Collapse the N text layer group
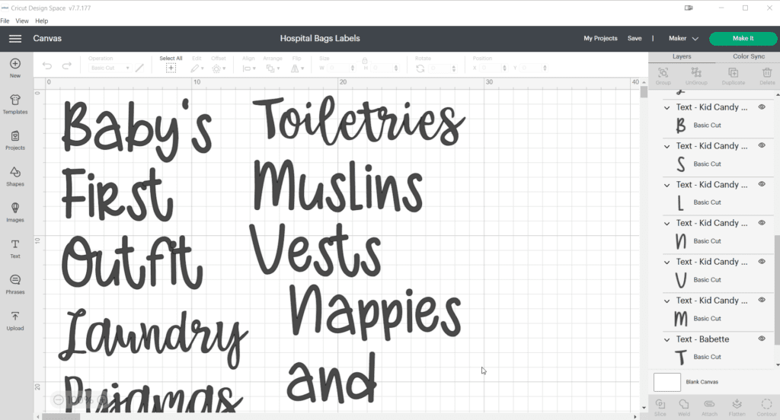The width and height of the screenshot is (780, 420). click(667, 223)
